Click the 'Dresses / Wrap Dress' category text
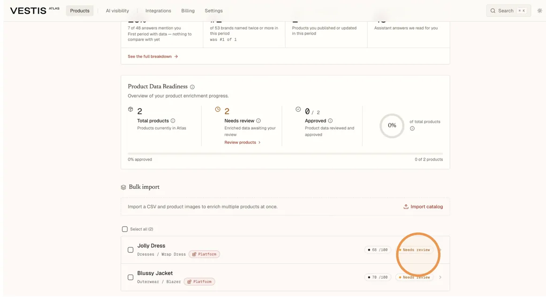 pyautogui.click(x=161, y=254)
